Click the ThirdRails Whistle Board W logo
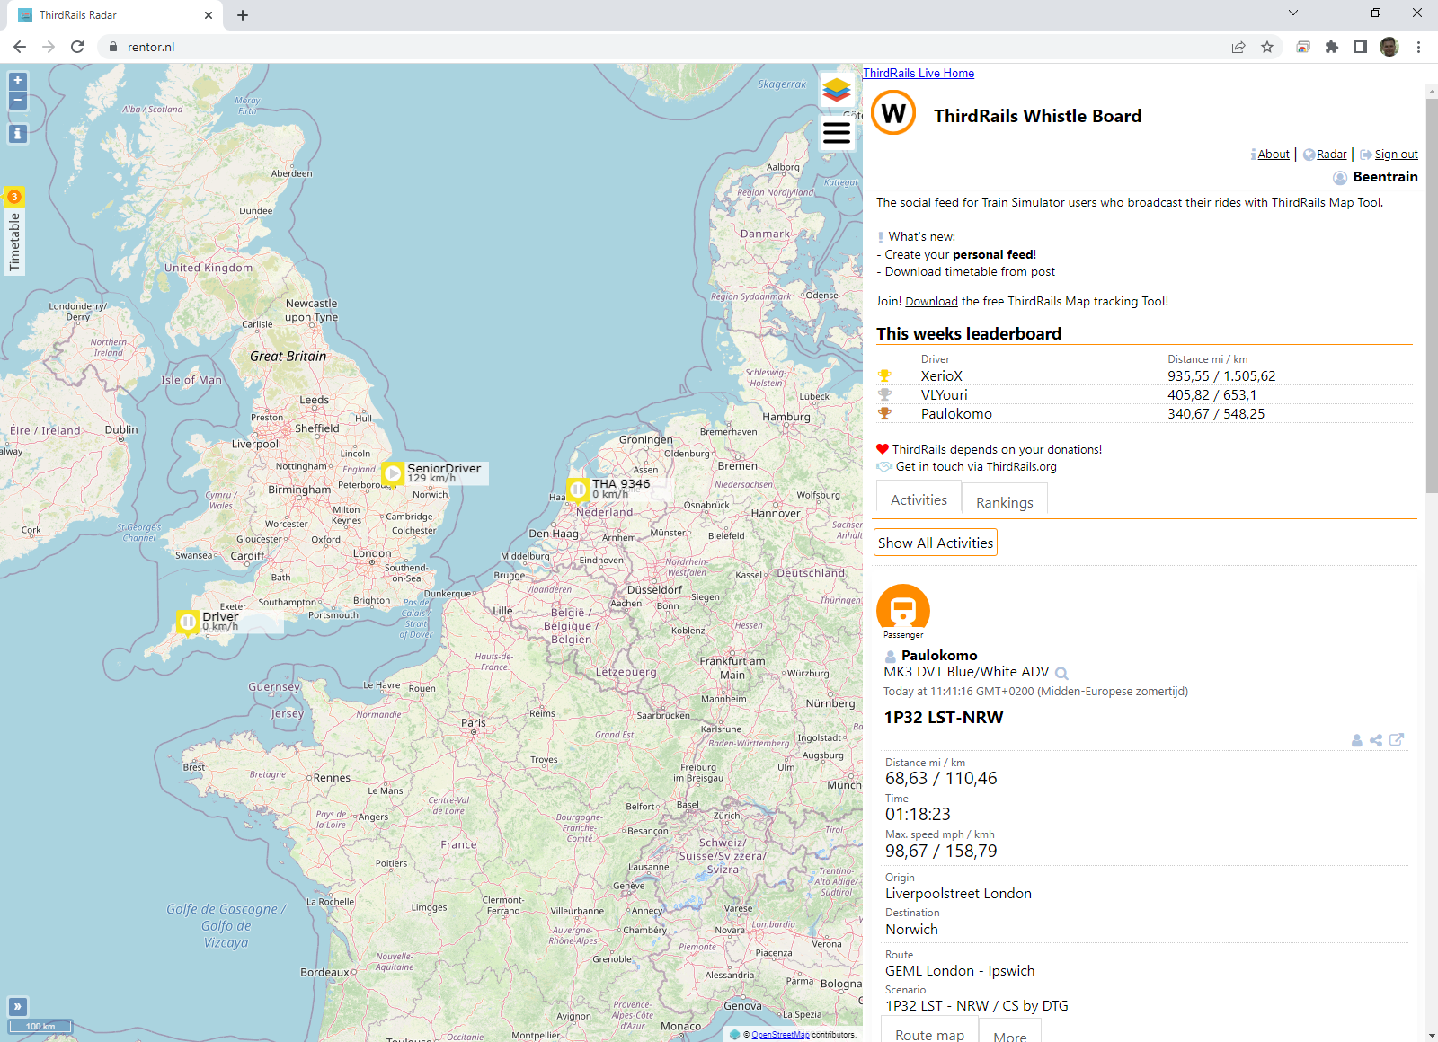This screenshot has width=1438, height=1042. [893, 113]
